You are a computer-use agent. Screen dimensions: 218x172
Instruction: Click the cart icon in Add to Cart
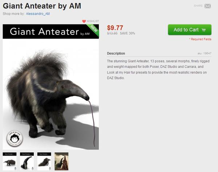coord(203,30)
